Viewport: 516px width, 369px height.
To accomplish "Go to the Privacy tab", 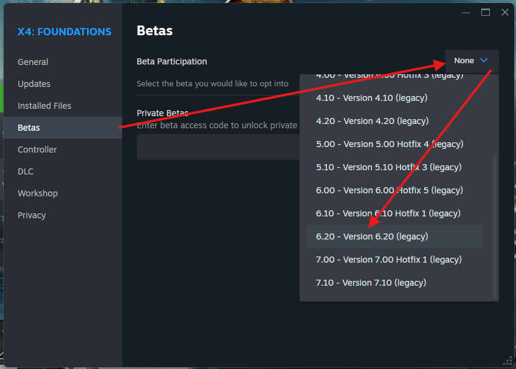I will click(x=32, y=215).
